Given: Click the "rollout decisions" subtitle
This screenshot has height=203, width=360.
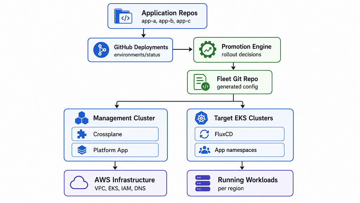Looking at the screenshot, I should (241, 55).
